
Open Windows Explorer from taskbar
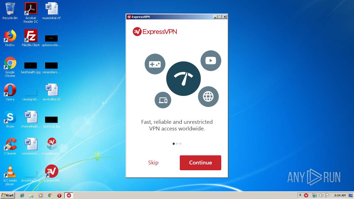31,195
